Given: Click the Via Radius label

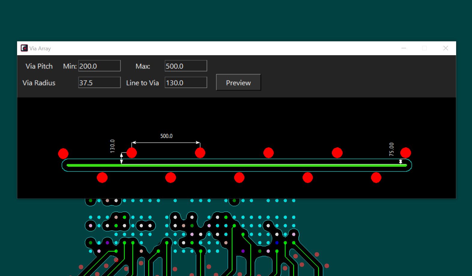Looking at the screenshot, I should point(39,83).
